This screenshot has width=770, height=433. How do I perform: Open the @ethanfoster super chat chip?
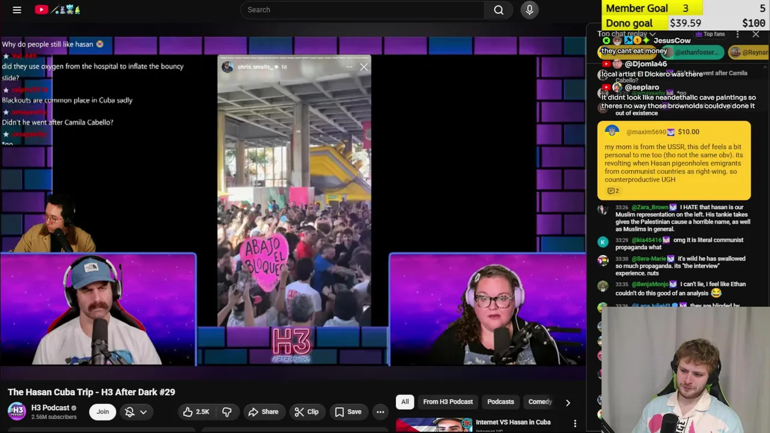pyautogui.click(x=692, y=52)
